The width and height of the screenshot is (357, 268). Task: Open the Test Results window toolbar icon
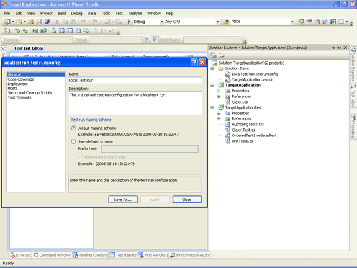(x=70, y=31)
